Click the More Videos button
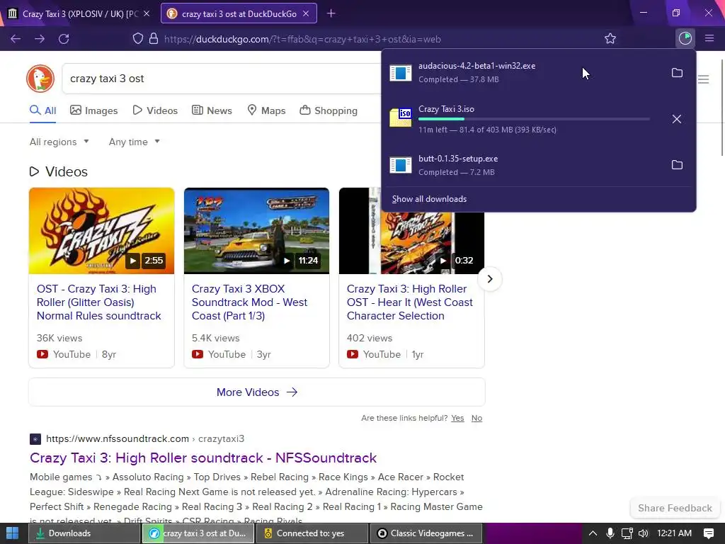This screenshot has width=725, height=544. [x=256, y=392]
